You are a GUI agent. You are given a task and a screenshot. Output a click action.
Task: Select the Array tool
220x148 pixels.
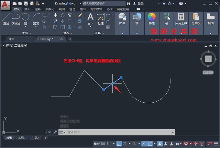(x=70, y=27)
